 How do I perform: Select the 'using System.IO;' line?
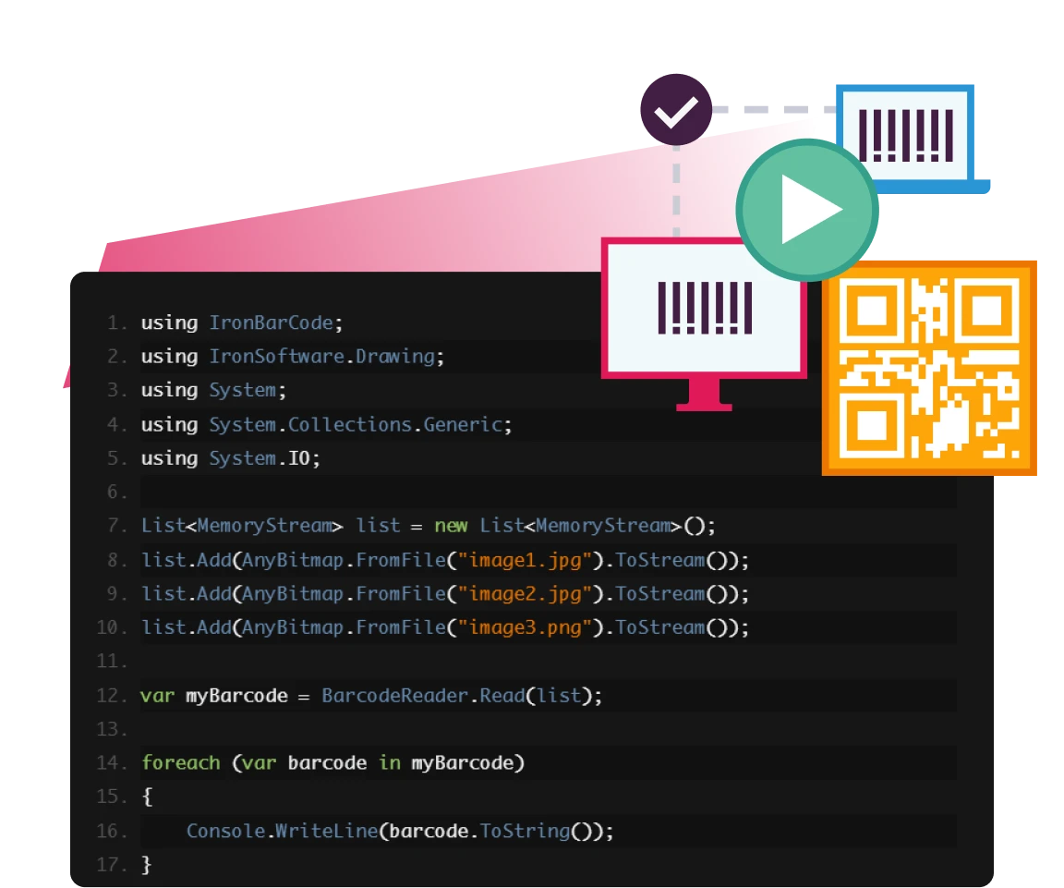coord(231,458)
